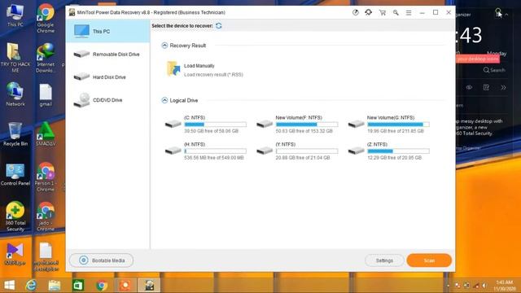This screenshot has width=521, height=293.
Task: Open the Windows Start button
Action: tap(9, 286)
